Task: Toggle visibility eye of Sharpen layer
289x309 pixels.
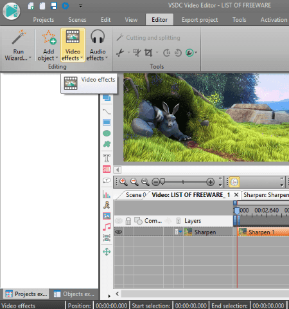Action: [x=119, y=232]
